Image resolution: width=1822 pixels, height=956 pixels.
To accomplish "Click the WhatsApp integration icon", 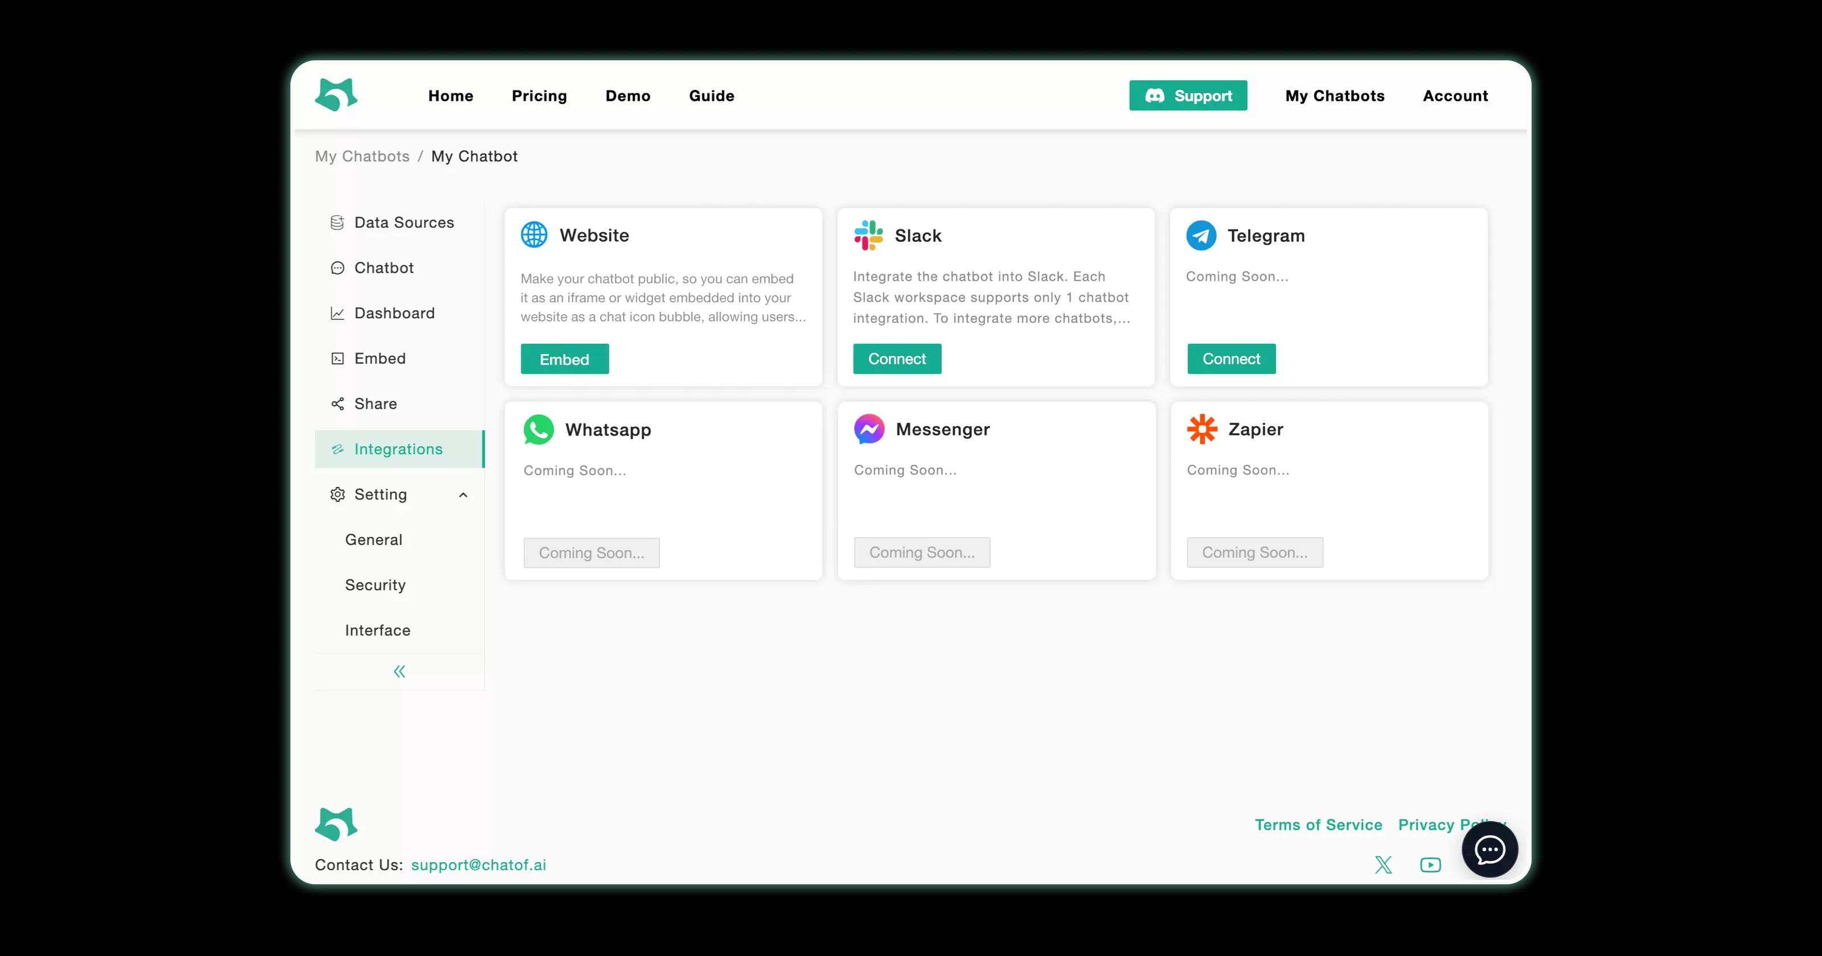I will pyautogui.click(x=539, y=428).
